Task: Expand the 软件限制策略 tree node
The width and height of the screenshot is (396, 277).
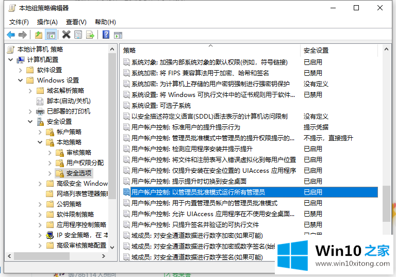Action: click(40, 215)
